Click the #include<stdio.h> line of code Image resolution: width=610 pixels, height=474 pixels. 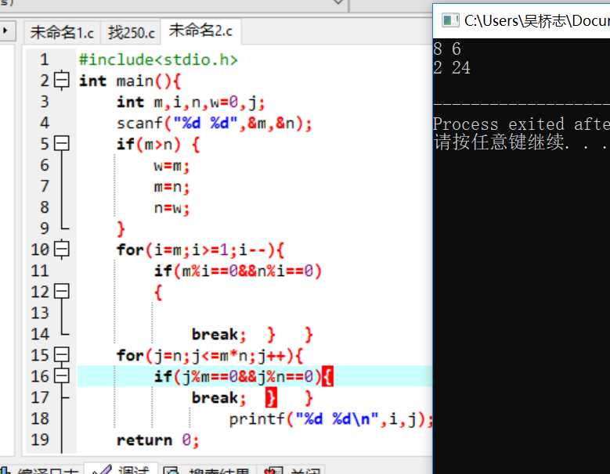158,59
